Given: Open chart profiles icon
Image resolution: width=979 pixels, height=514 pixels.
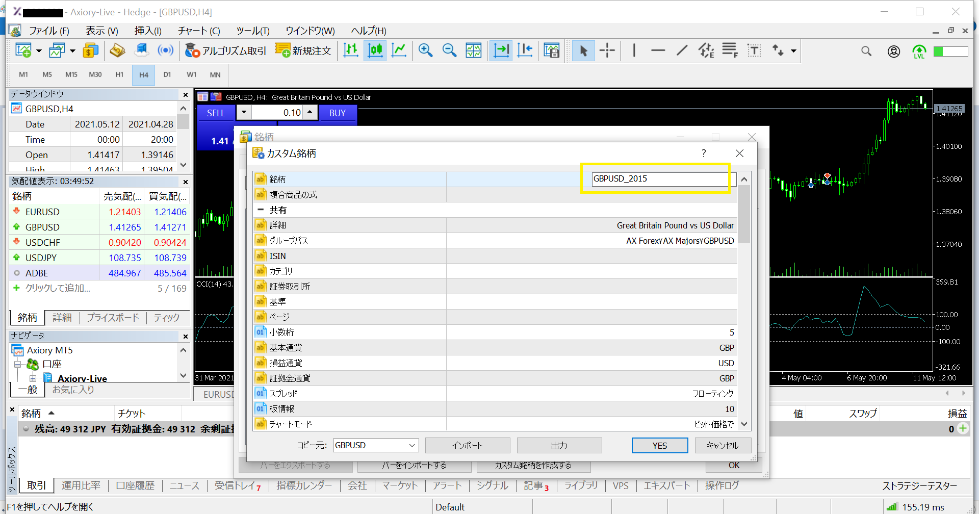Looking at the screenshot, I should (57, 50).
